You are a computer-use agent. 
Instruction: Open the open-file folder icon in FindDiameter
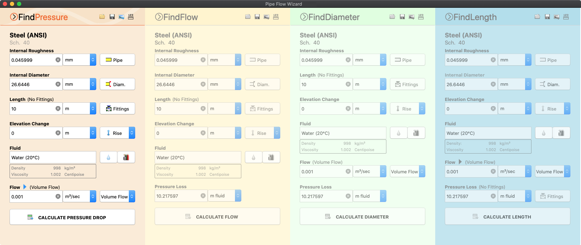(392, 17)
